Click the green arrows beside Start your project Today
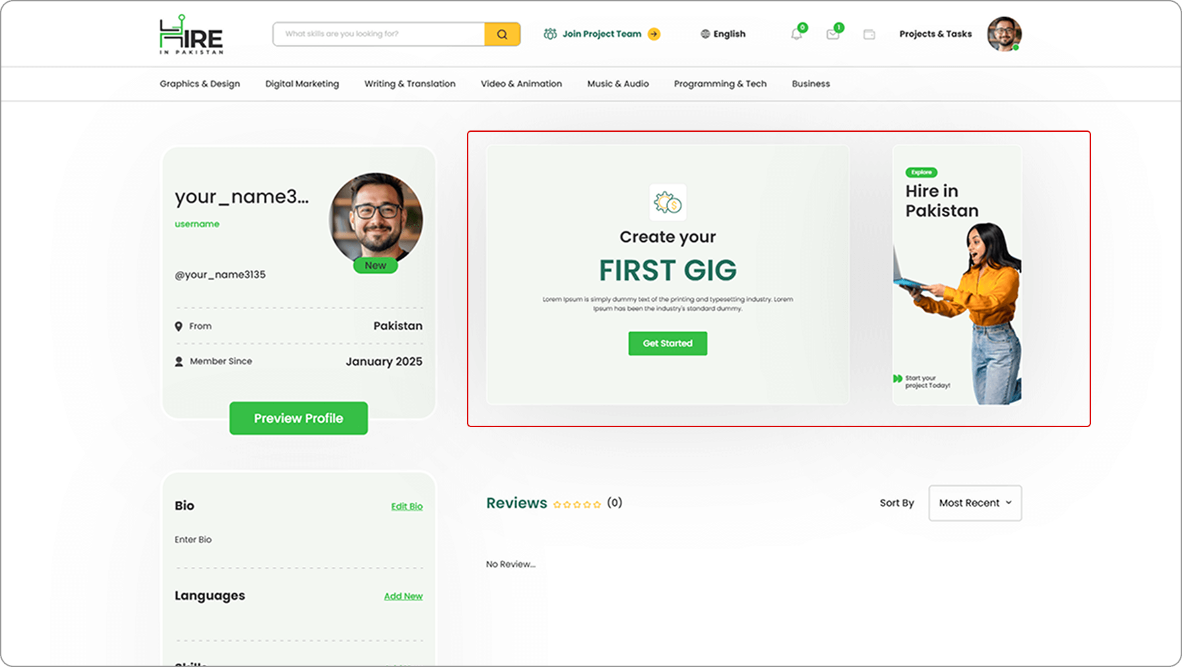This screenshot has width=1182, height=667. [898, 379]
